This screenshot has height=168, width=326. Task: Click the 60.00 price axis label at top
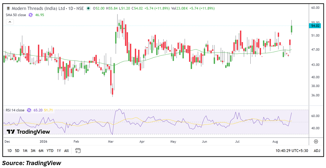(x=315, y=8)
